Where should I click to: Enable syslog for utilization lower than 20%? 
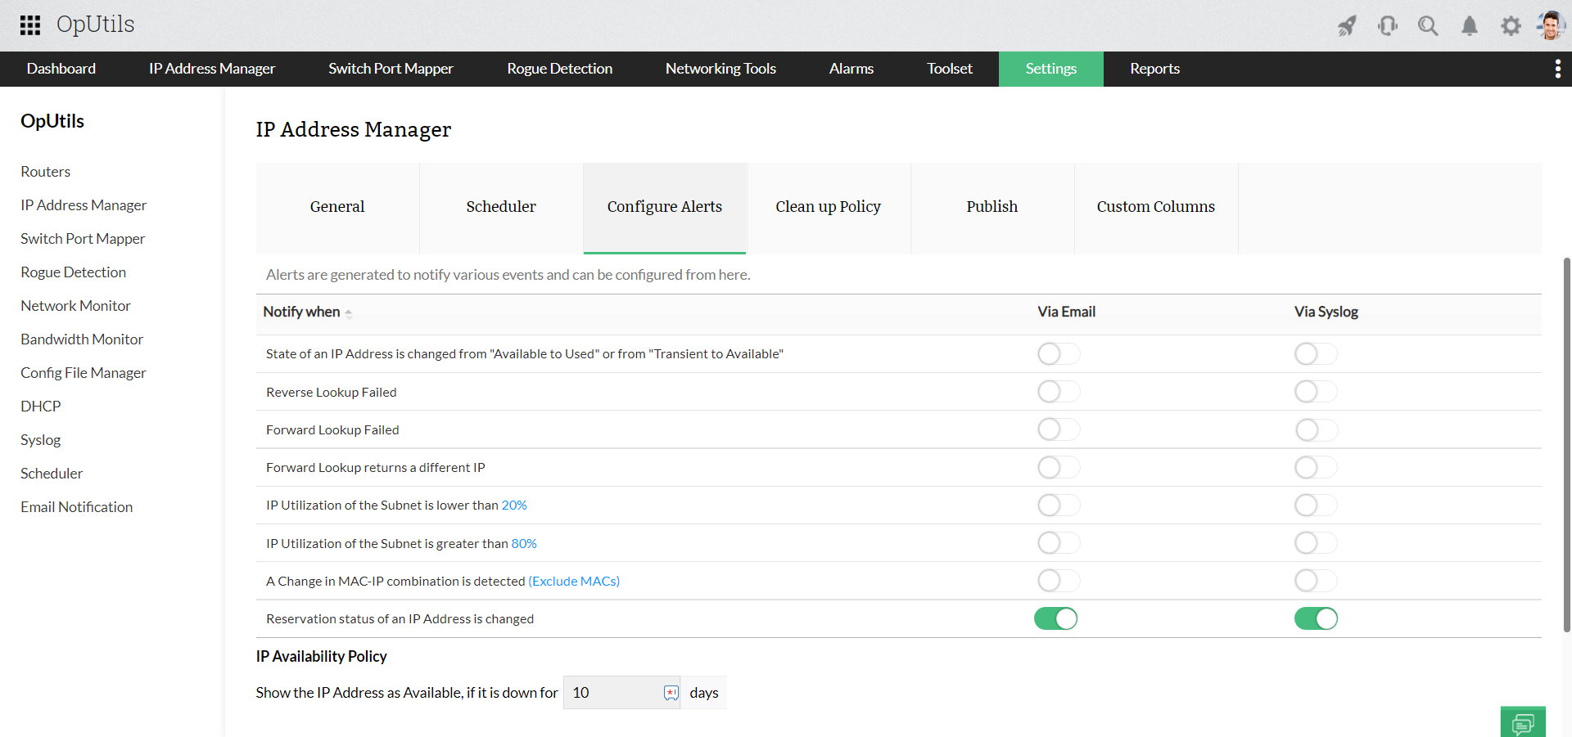pyautogui.click(x=1316, y=506)
